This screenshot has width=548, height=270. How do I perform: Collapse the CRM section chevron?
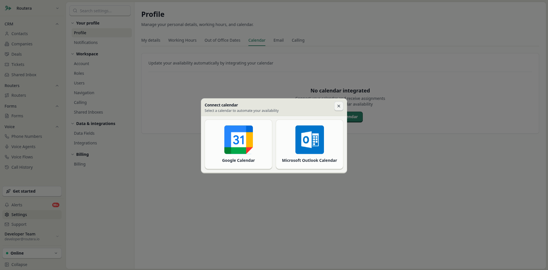57,24
